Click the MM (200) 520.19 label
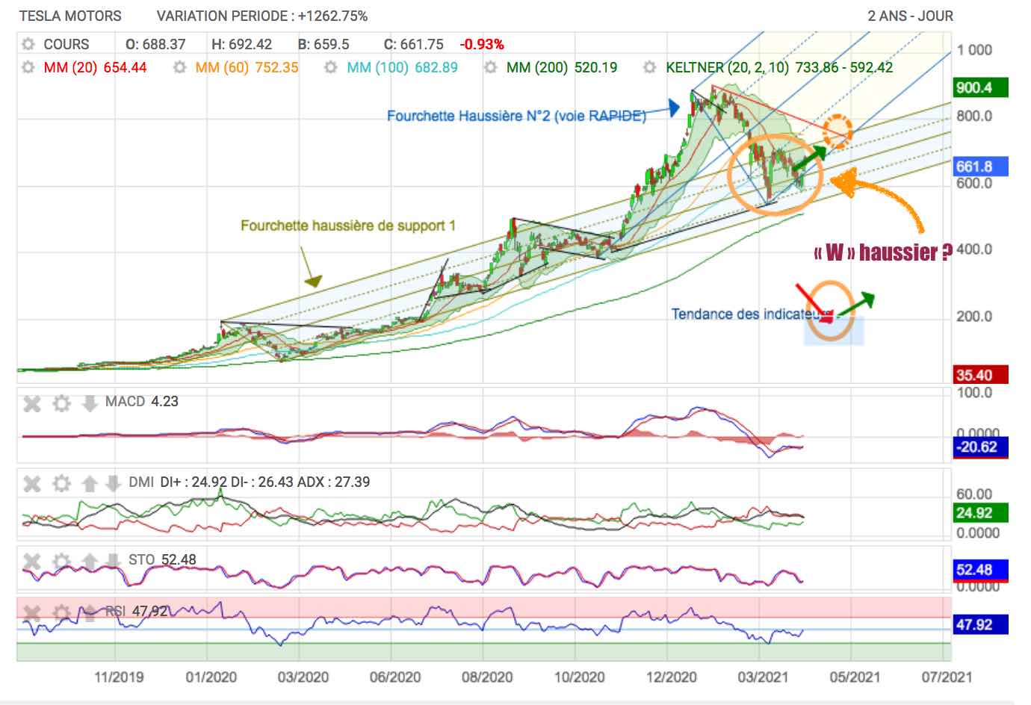The width and height of the screenshot is (1031, 705). coord(562,67)
